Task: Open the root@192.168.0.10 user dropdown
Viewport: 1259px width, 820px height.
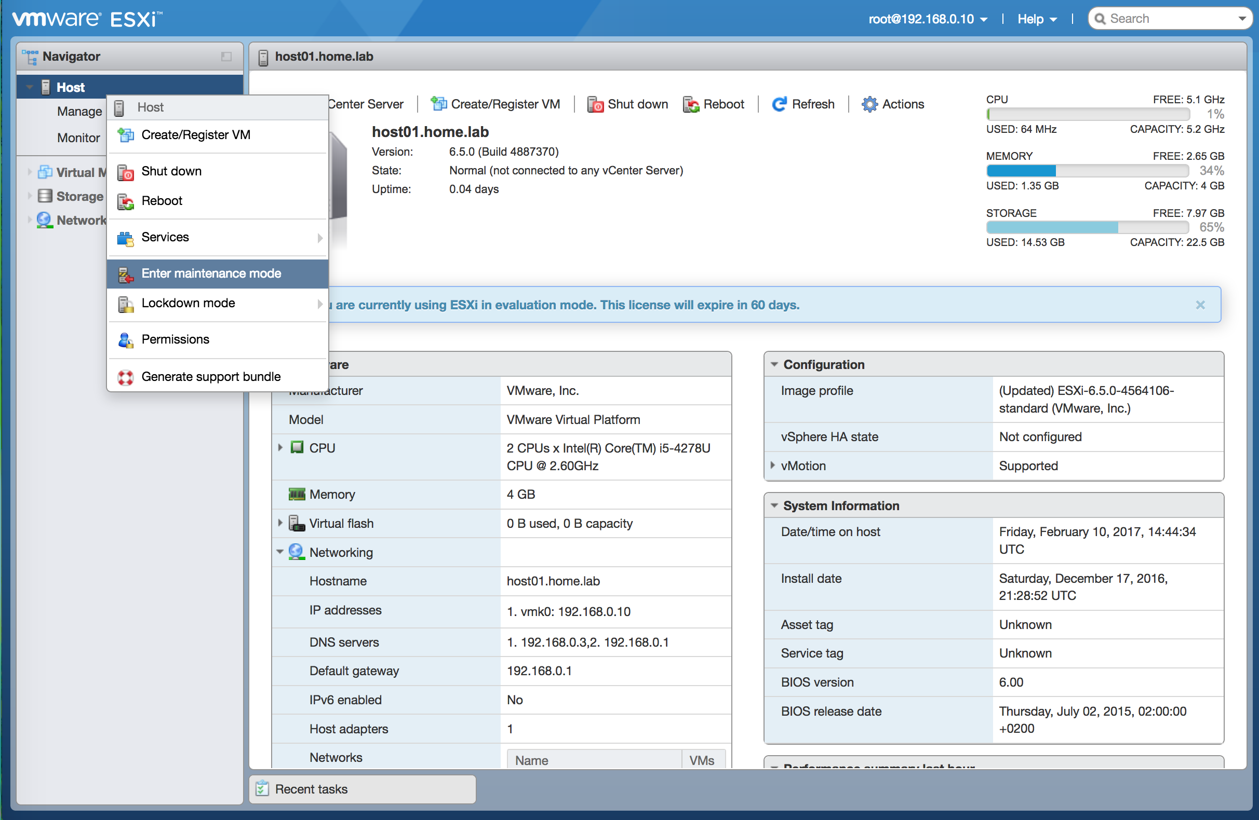Action: coord(927,19)
